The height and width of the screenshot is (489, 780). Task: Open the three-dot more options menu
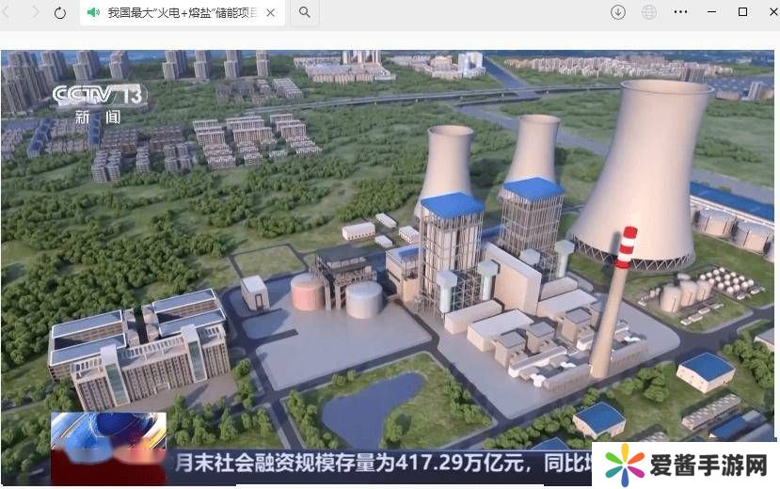coord(680,12)
